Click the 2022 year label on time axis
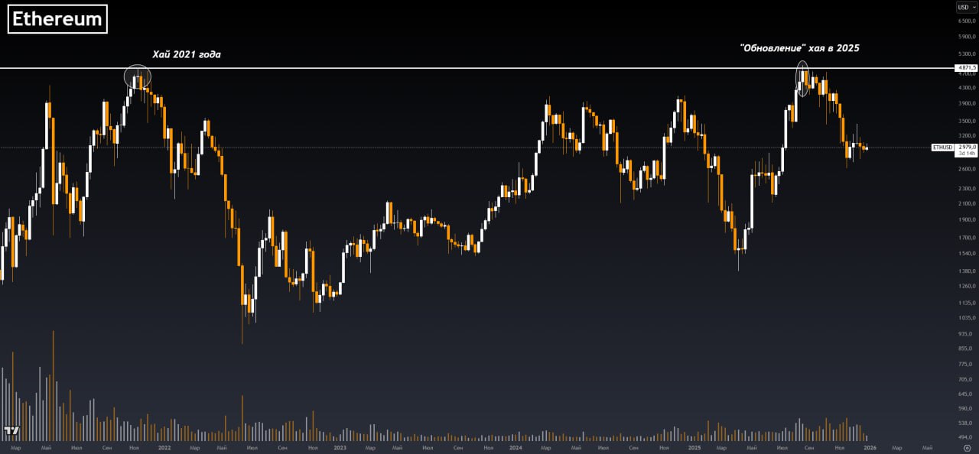The height and width of the screenshot is (454, 979). point(164,448)
